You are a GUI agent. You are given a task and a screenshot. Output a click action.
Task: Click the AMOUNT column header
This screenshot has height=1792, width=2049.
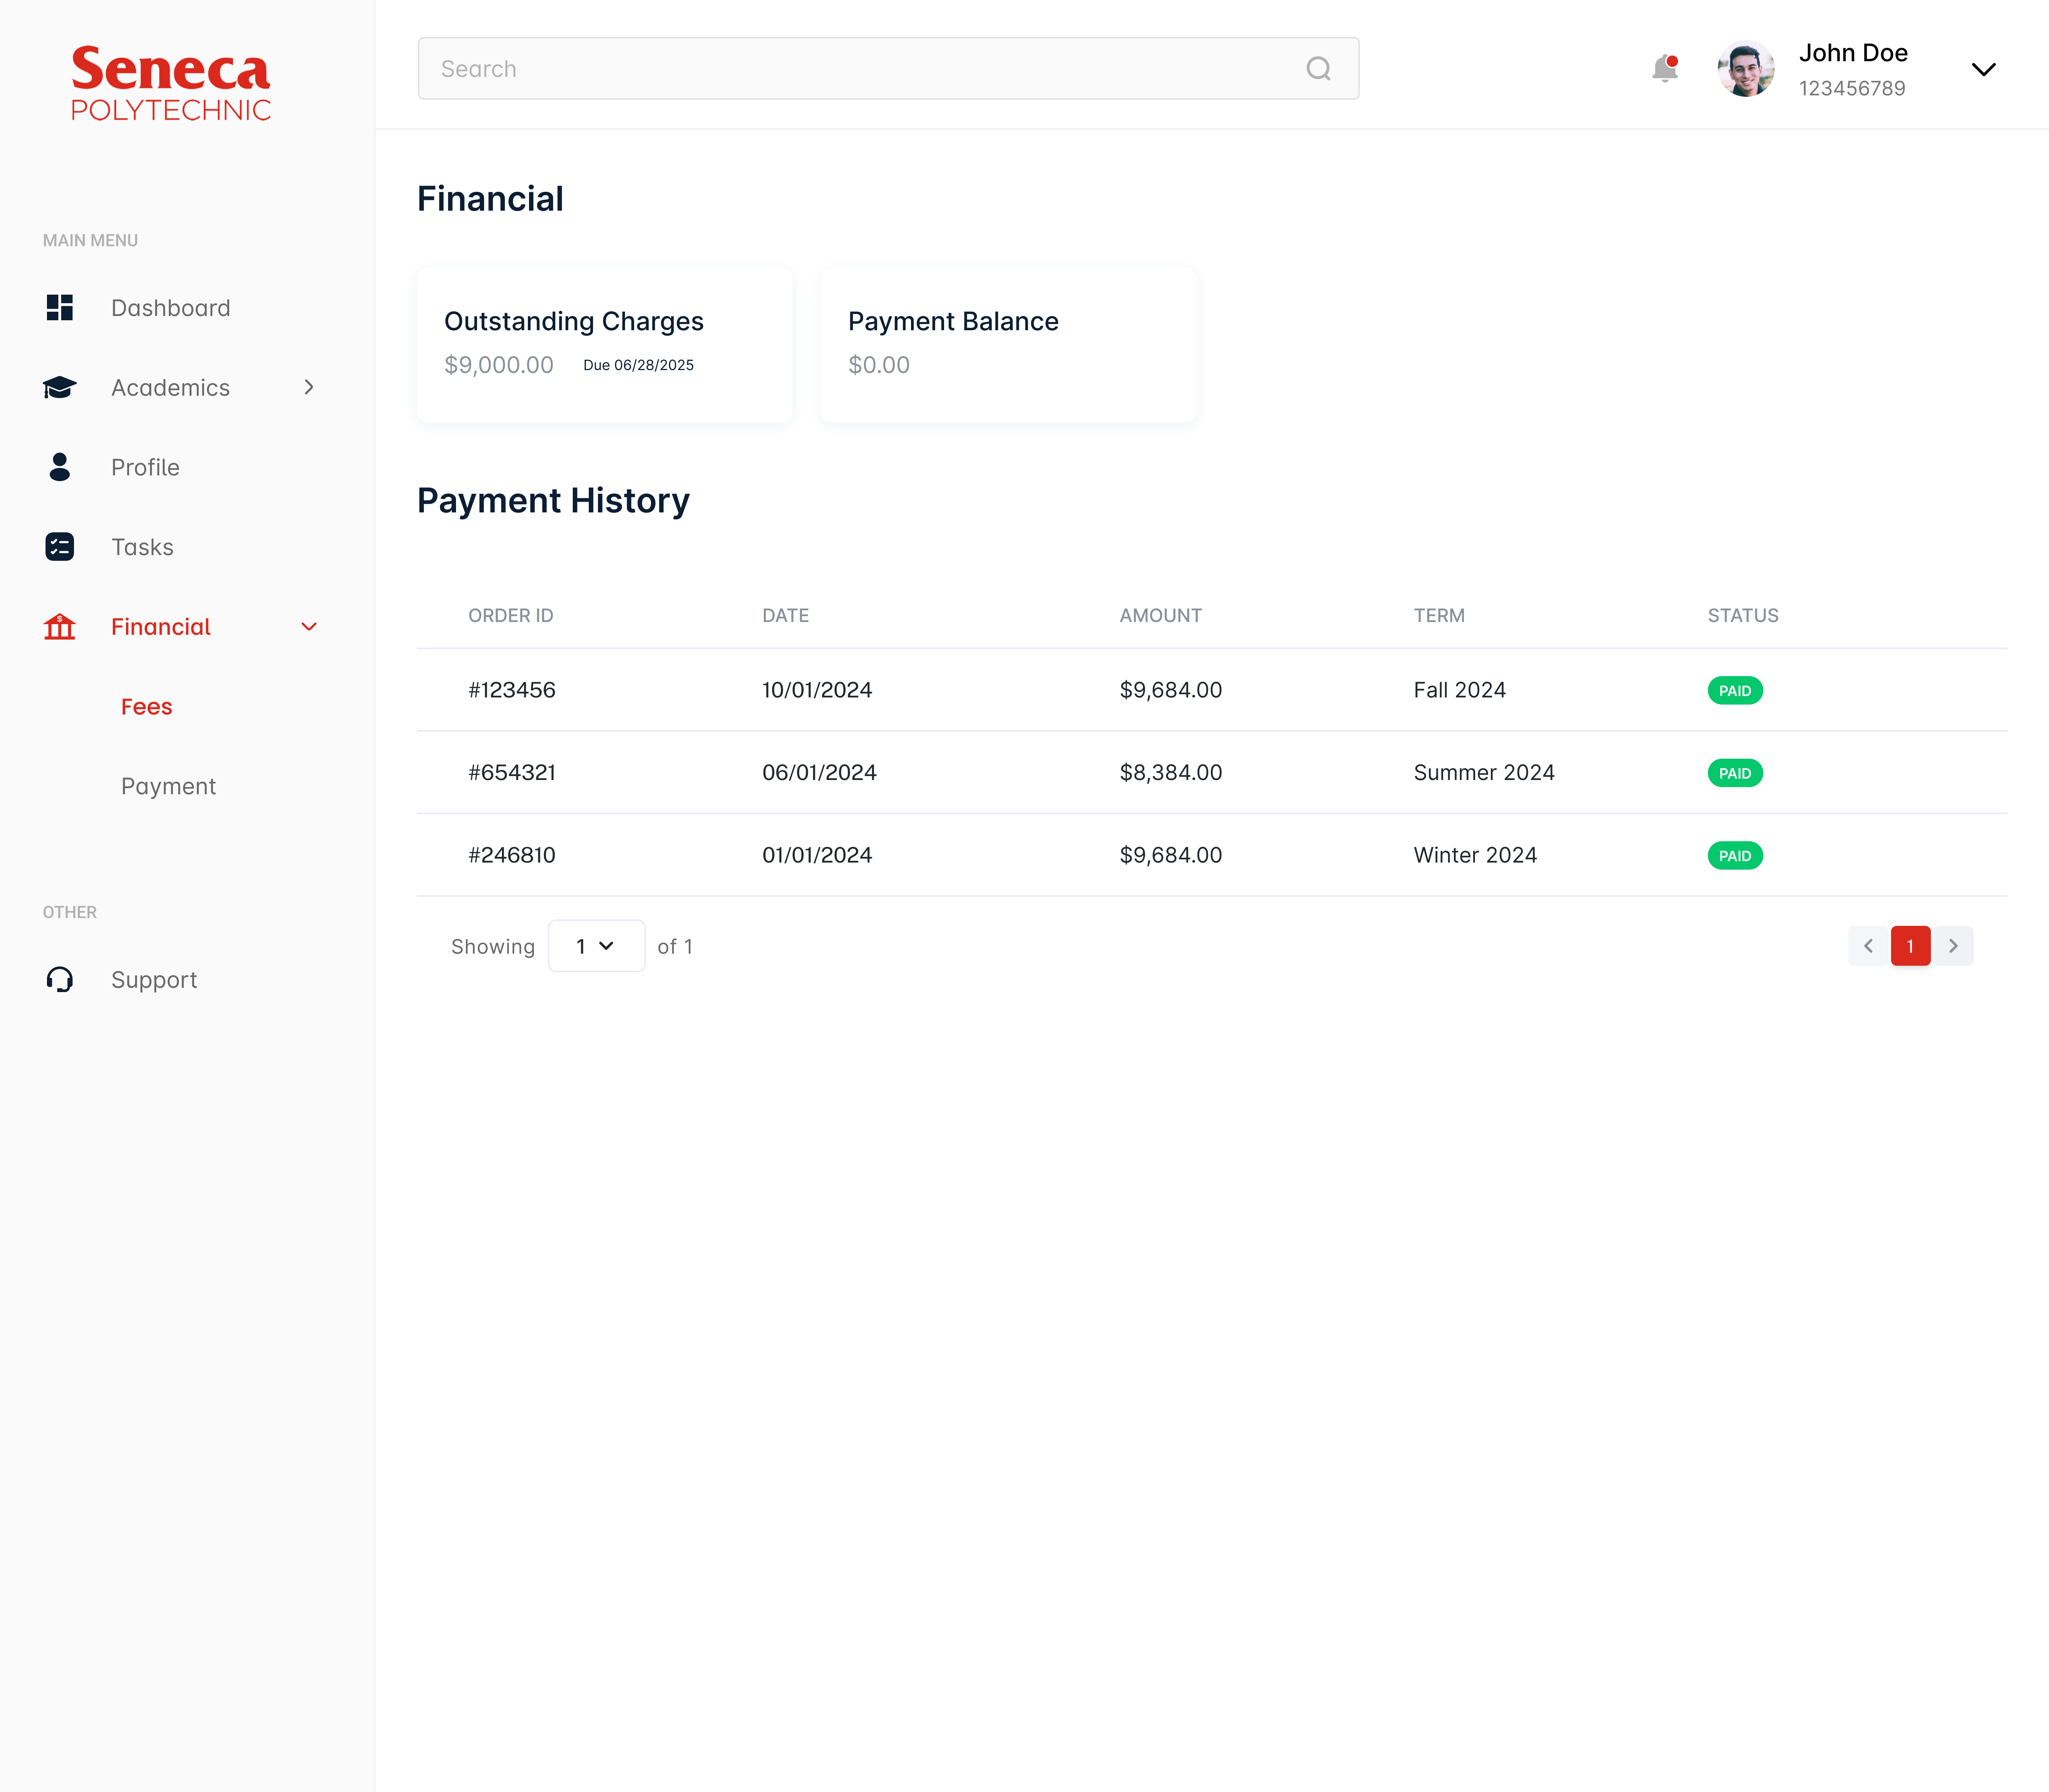coord(1160,616)
